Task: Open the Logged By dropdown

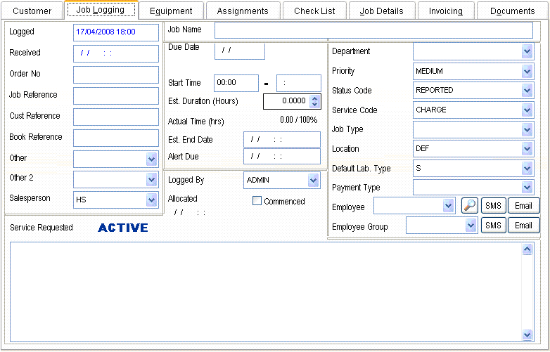Action: [x=314, y=181]
